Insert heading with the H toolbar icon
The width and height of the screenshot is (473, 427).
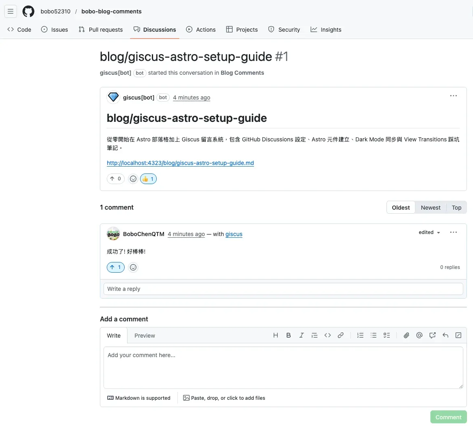(275, 335)
